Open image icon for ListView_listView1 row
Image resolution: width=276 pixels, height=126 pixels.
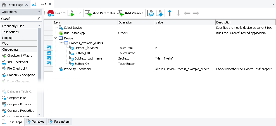49,47
